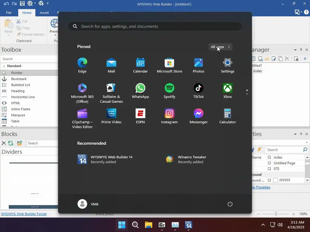Open the File menu
The height and width of the screenshot is (232, 310).
[9, 13]
